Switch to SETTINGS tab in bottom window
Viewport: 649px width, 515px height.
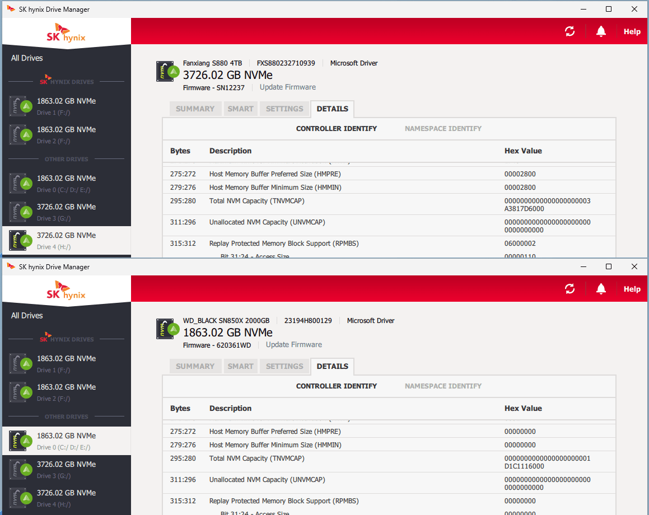(285, 366)
